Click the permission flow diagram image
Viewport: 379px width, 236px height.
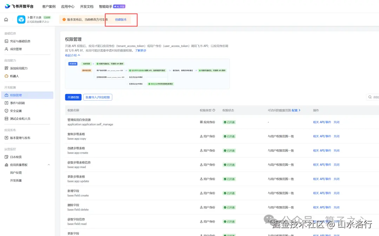point(147,74)
